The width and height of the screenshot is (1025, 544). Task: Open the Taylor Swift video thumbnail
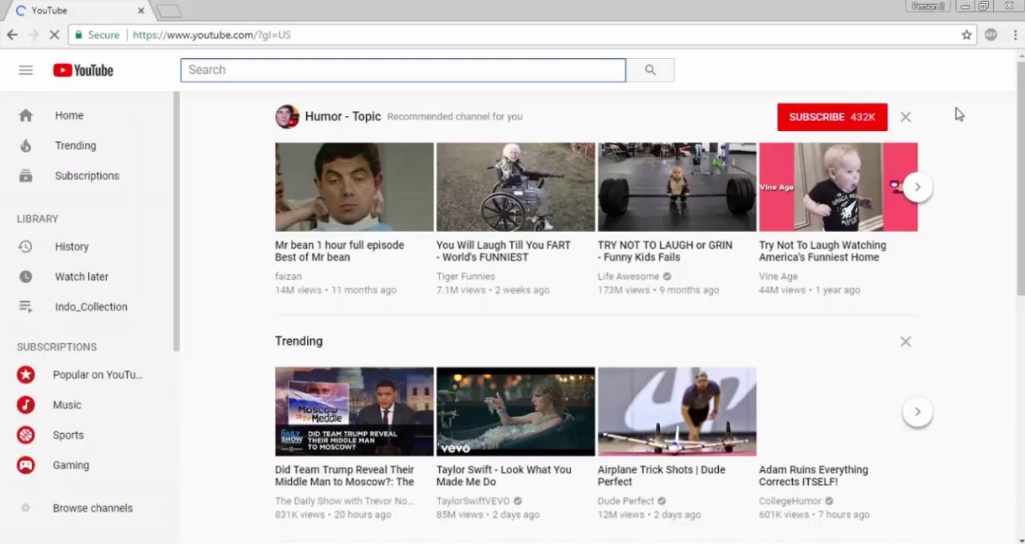point(515,411)
